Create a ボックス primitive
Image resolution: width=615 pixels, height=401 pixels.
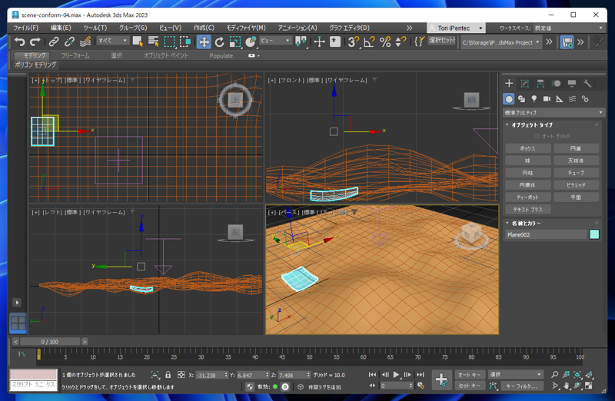pyautogui.click(x=527, y=148)
